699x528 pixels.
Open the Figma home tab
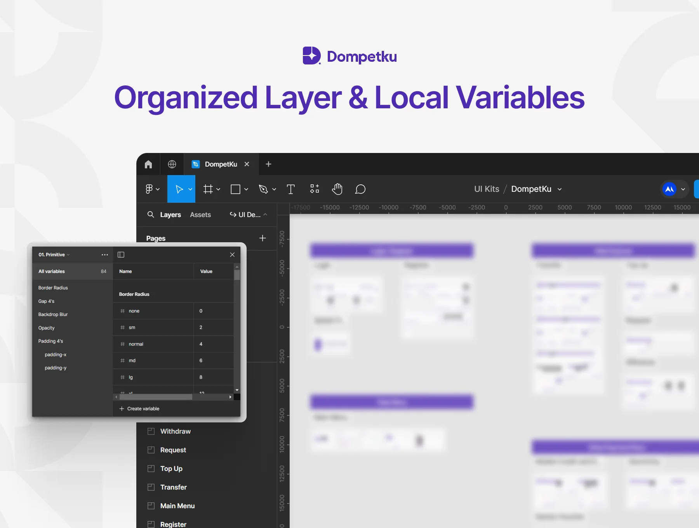tap(148, 164)
